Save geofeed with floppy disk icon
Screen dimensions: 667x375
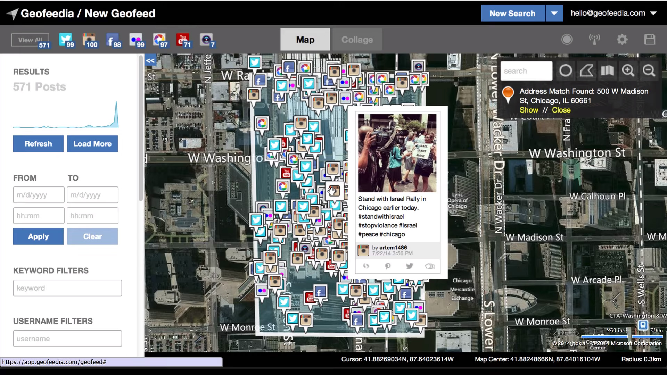tap(650, 39)
